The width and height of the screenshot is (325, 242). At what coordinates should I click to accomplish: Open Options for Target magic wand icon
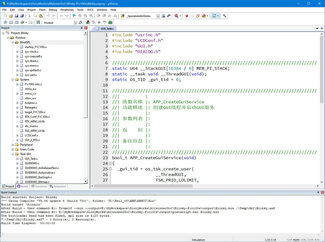pyautogui.click(x=80, y=22)
